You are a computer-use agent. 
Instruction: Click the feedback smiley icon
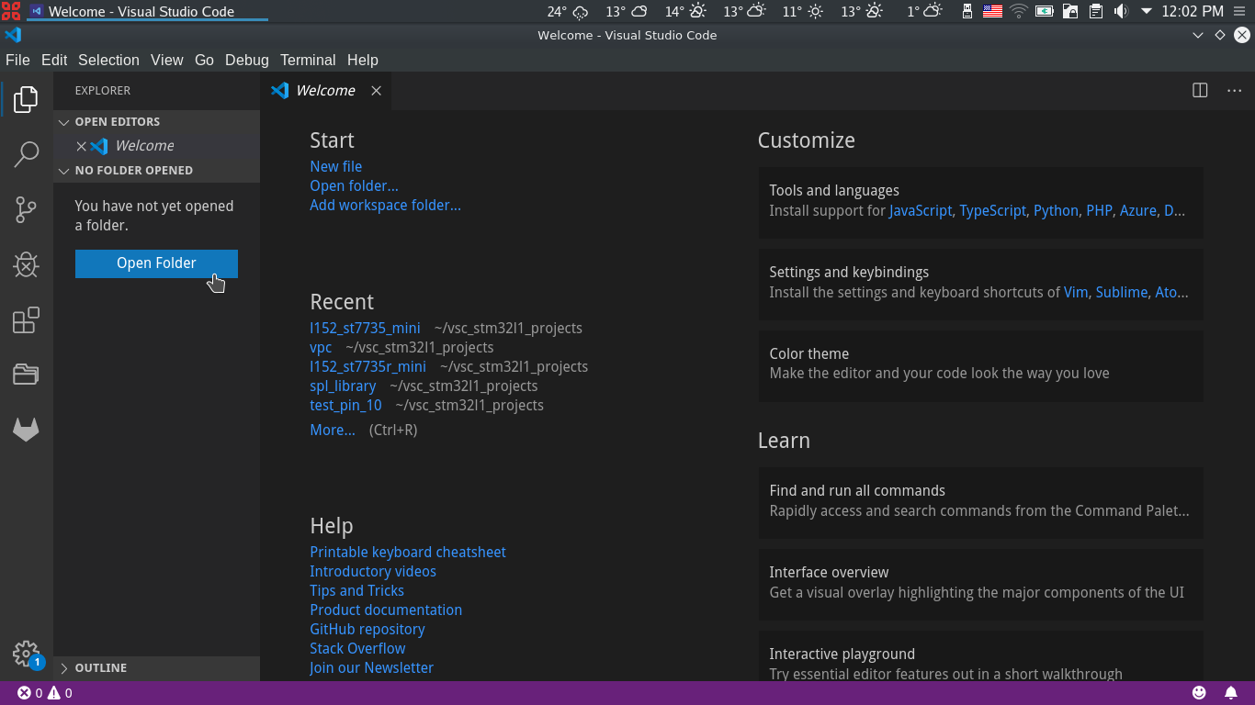click(x=1199, y=693)
